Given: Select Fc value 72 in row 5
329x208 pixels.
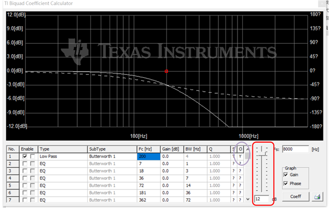Looking at the screenshot, I should pyautogui.click(x=149, y=185).
